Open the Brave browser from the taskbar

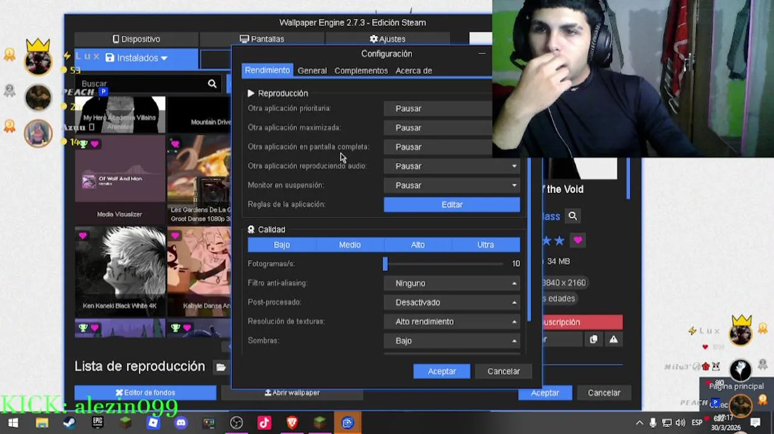292,423
